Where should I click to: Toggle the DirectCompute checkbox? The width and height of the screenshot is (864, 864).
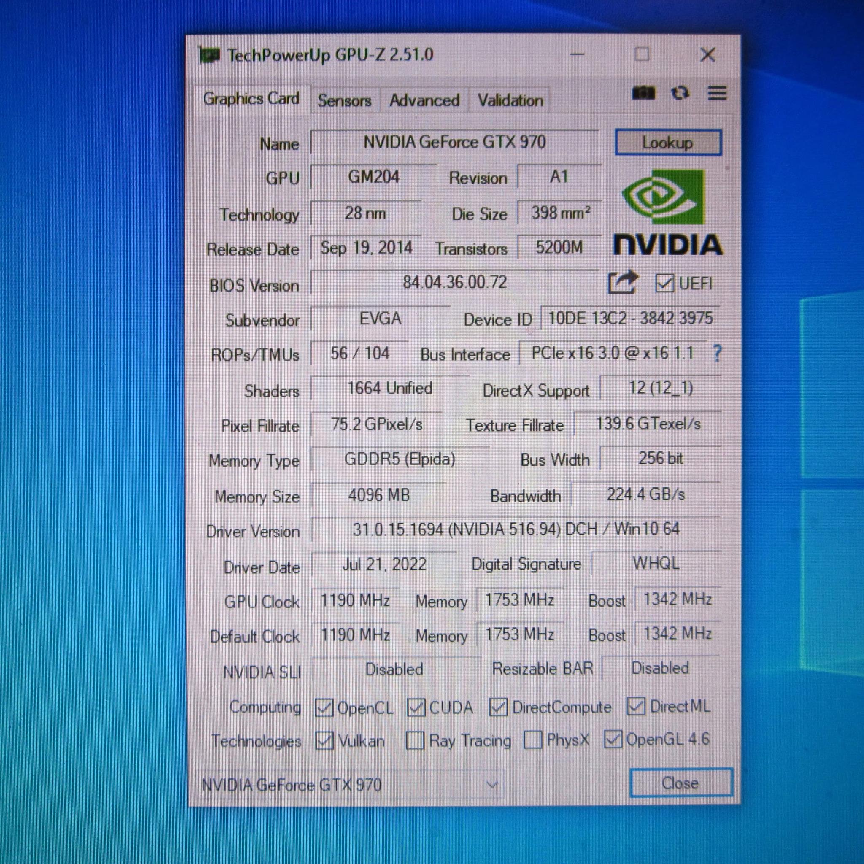(x=498, y=707)
